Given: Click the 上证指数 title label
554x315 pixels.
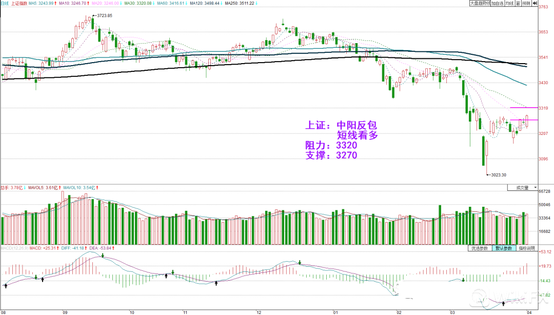Looking at the screenshot, I should click(x=18, y=4).
